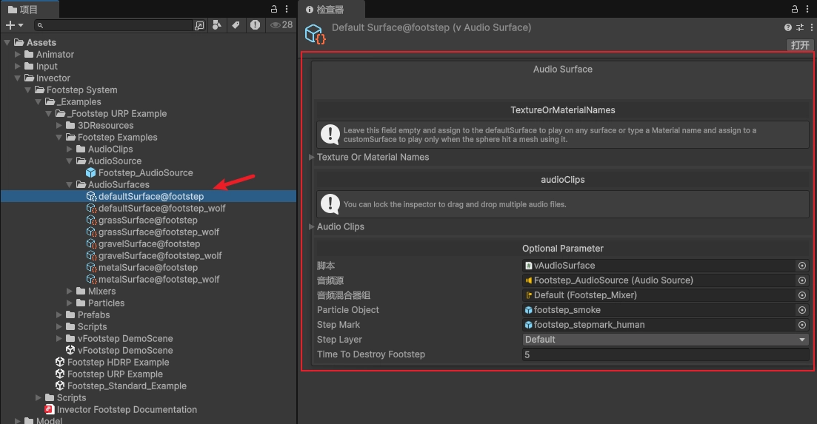The image size is (817, 424).
Task: Click the Time To Destroy Footstep value field
Action: click(665, 354)
